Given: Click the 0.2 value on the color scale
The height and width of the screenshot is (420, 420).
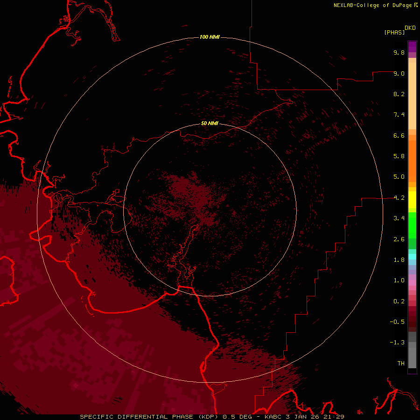Looking at the screenshot, I should tap(399, 301).
